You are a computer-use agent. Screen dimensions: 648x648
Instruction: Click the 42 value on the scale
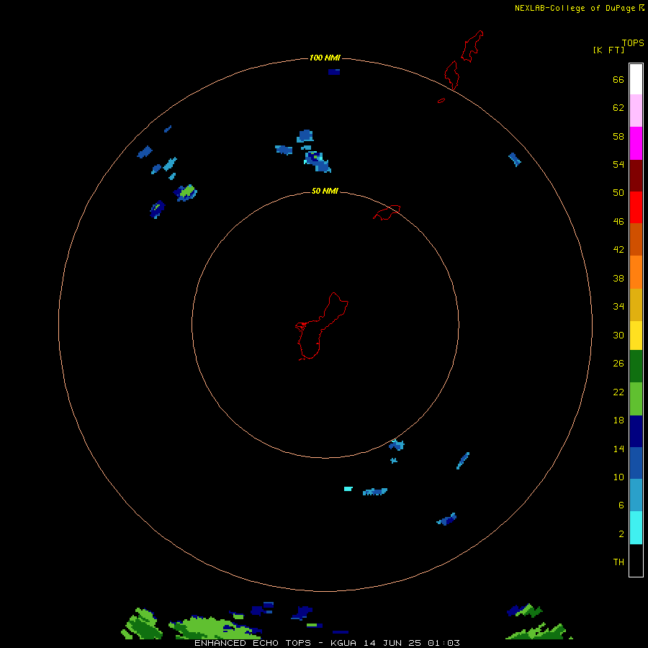[x=618, y=250]
